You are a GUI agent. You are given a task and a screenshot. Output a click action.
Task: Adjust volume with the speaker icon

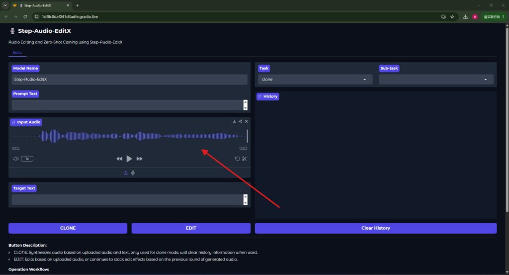15,159
